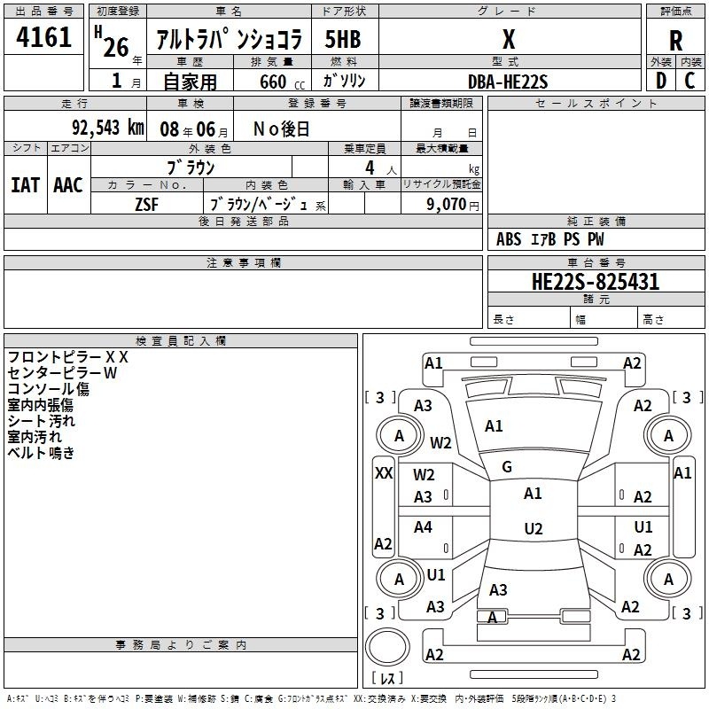Click the model code DBA-HE22S

click(x=508, y=82)
